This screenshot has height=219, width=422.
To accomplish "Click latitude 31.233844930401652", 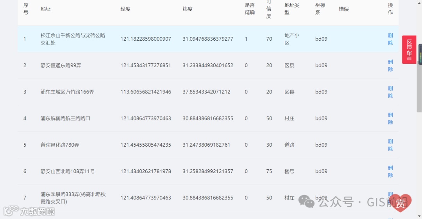I will [208, 65].
